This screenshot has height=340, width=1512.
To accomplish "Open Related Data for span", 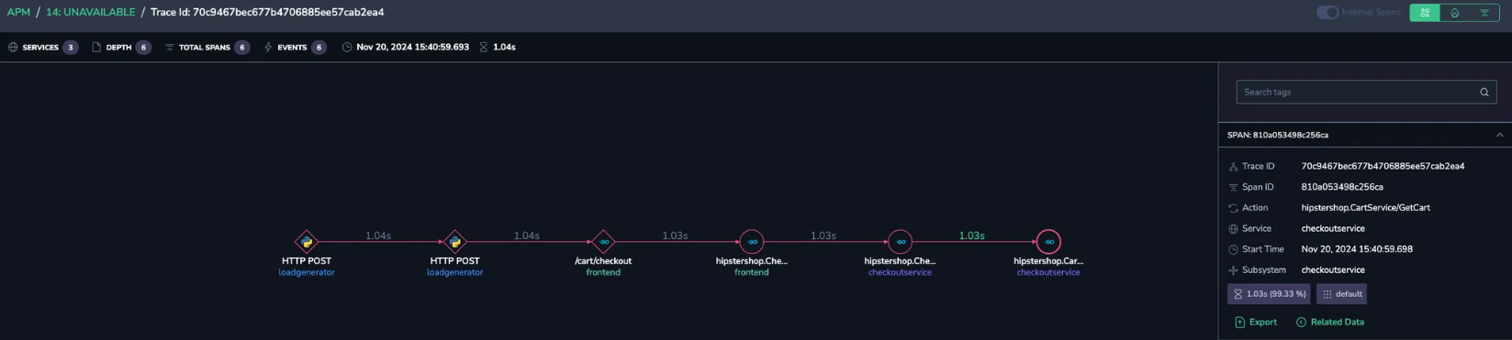I will coord(1329,323).
